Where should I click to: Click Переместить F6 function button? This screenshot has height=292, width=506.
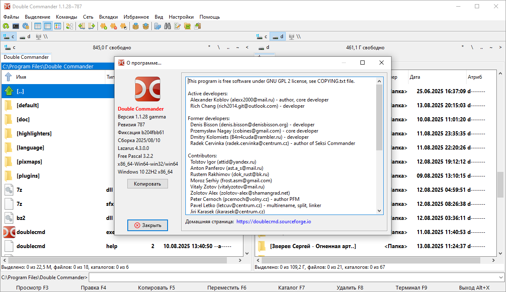click(226, 287)
